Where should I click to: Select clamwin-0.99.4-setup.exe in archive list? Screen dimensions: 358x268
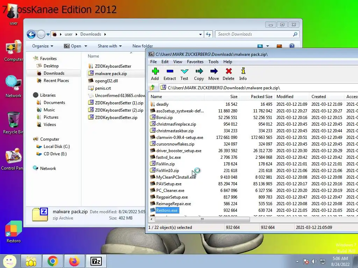pos(180,137)
